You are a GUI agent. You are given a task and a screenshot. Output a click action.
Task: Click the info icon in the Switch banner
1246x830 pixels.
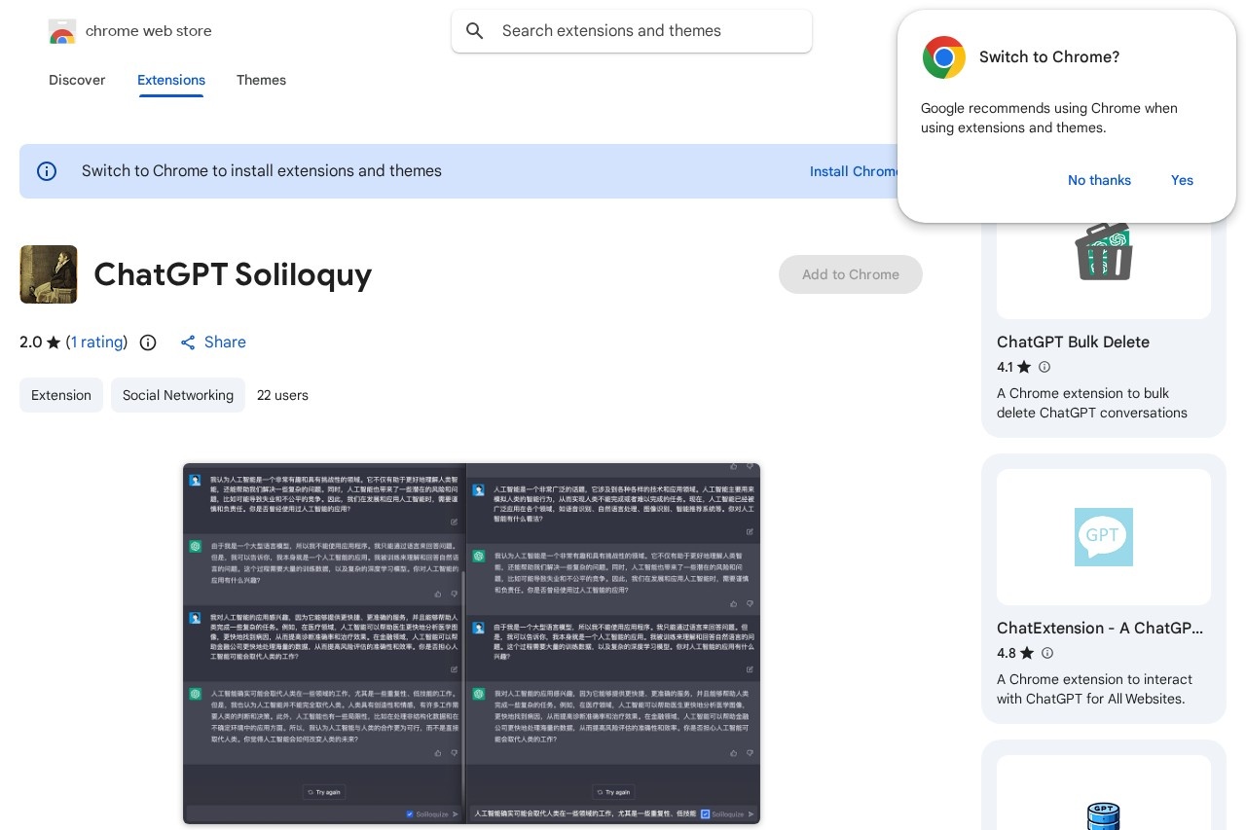pyautogui.click(x=47, y=171)
